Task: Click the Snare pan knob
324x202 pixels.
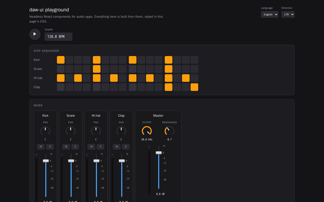Action: (x=71, y=131)
